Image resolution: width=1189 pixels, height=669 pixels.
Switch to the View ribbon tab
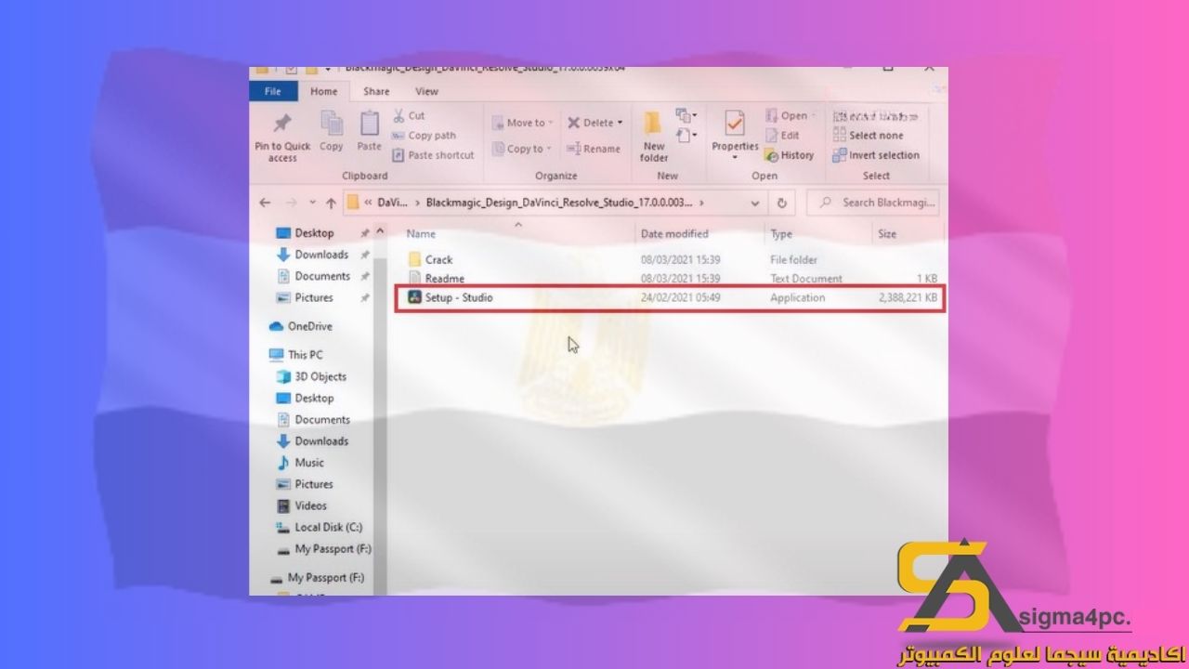(x=426, y=91)
